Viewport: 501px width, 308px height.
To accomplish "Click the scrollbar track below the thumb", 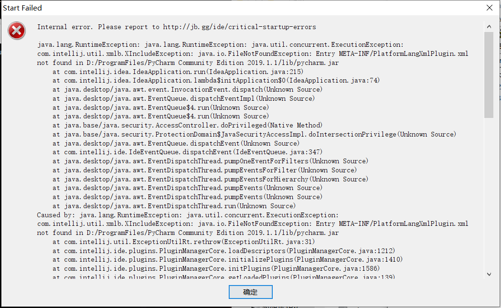I will 489,191.
